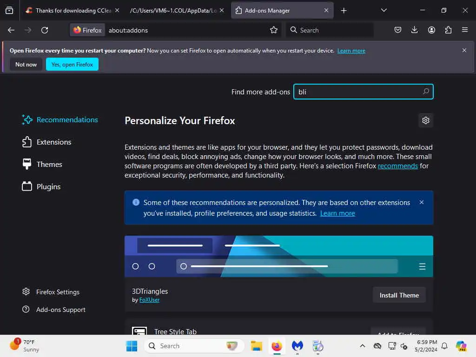The height and width of the screenshot is (357, 476).
Task: Open the Extensions toolbar icon
Action: coord(448,30)
